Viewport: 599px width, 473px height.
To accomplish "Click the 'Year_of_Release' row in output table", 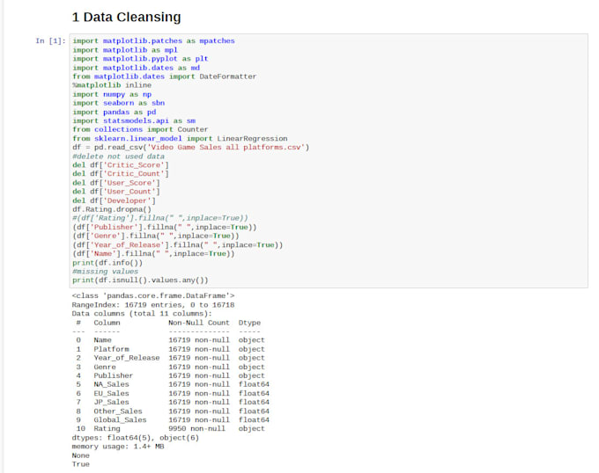I will click(170, 358).
